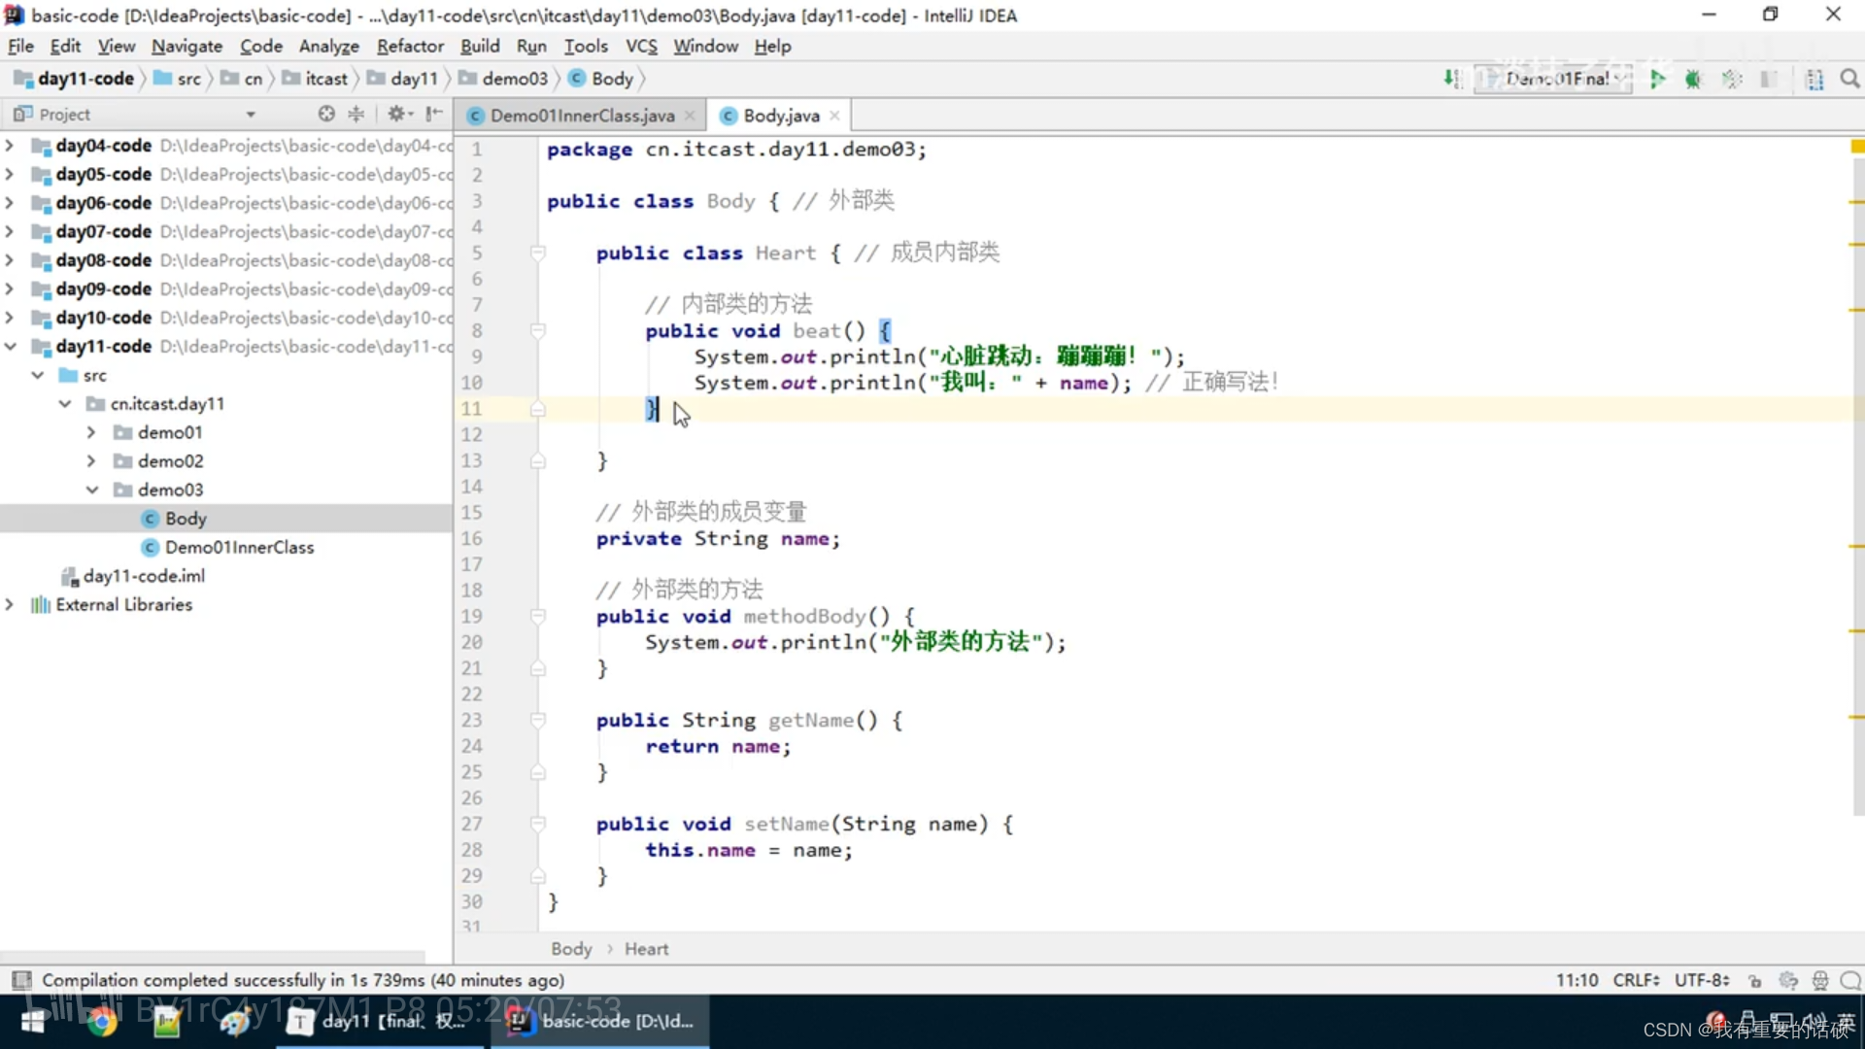Viewport: 1865px width, 1049px height.
Task: Click the day11-code breadcrumb in navigation bar
Action: tap(75, 79)
